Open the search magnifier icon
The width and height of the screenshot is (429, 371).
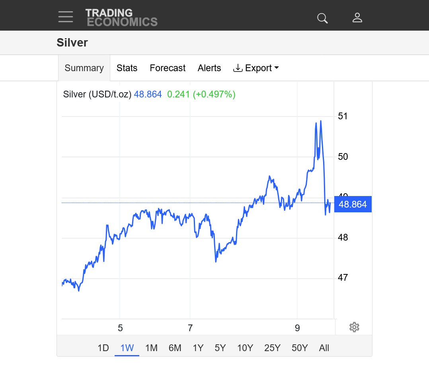[x=322, y=18]
